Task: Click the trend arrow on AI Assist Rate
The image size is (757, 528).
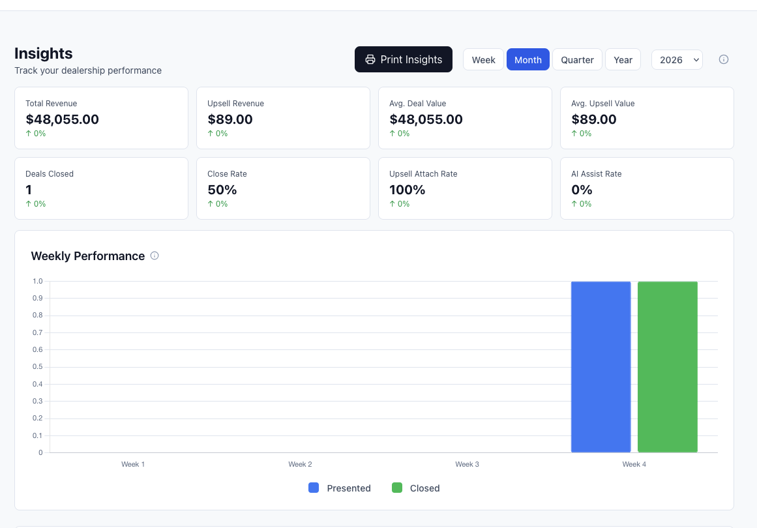Action: (574, 203)
